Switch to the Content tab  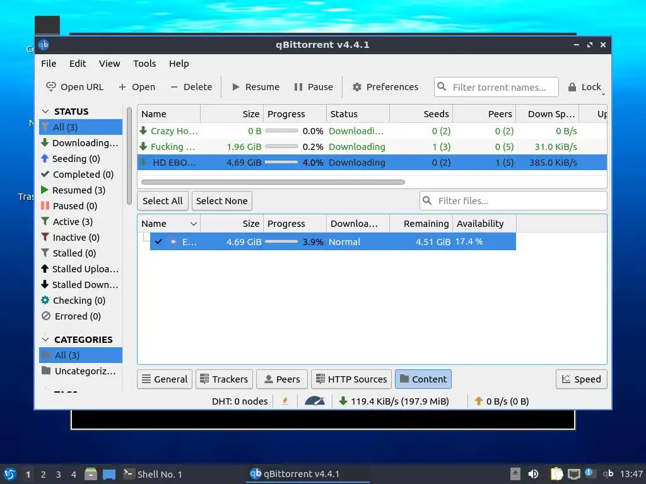click(423, 379)
